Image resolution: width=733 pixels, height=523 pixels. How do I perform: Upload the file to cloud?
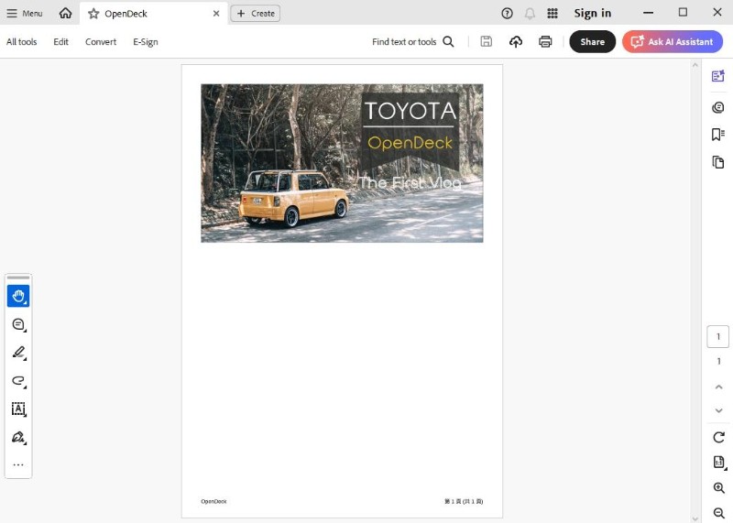516,41
